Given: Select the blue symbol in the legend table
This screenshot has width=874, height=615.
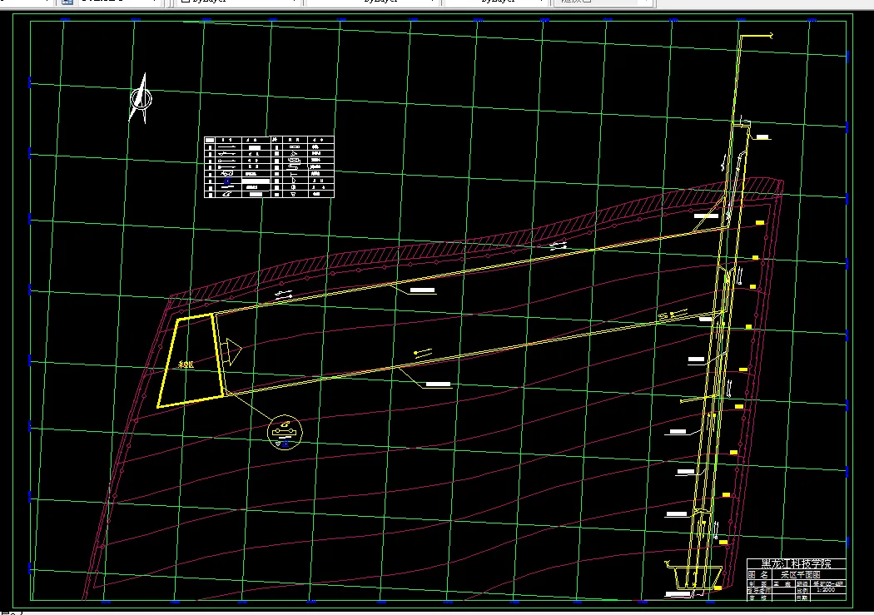Looking at the screenshot, I should (227, 181).
